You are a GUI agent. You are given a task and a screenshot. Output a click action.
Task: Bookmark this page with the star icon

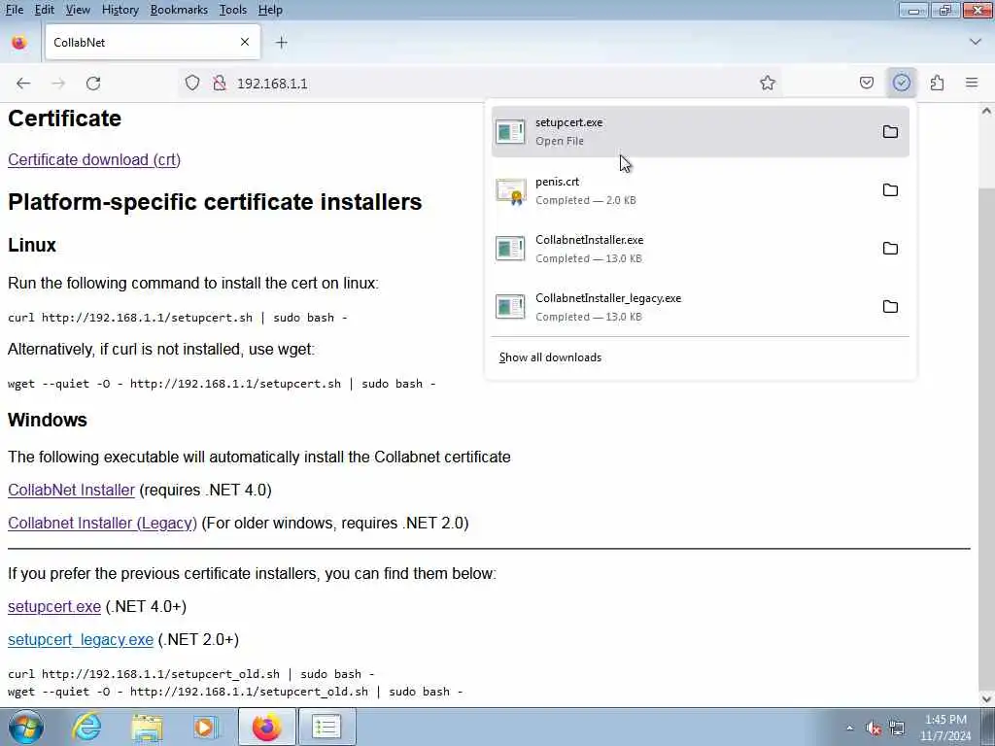point(768,84)
